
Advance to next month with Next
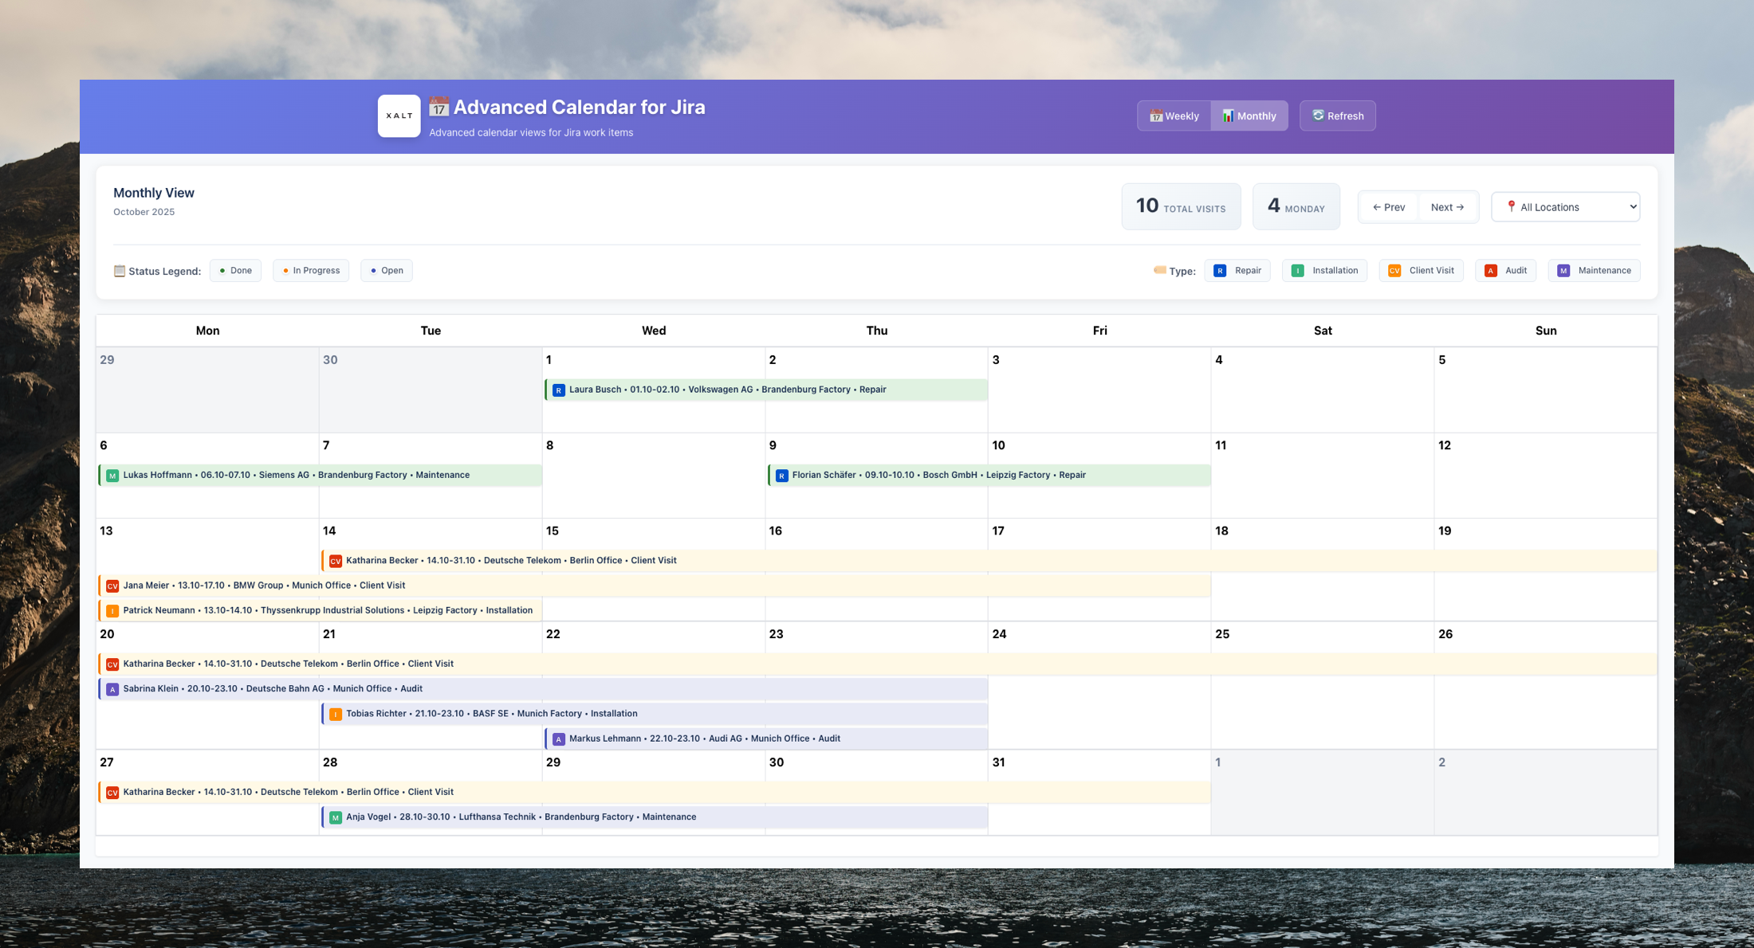(x=1447, y=207)
